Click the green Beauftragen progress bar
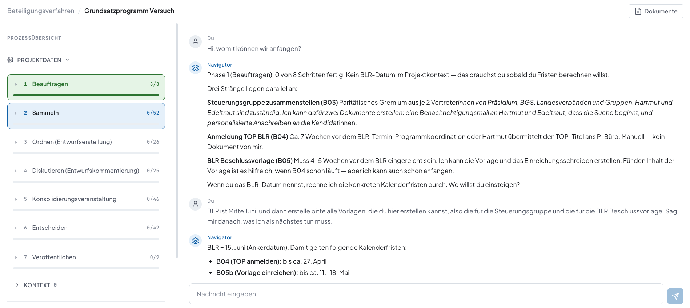 click(x=86, y=95)
